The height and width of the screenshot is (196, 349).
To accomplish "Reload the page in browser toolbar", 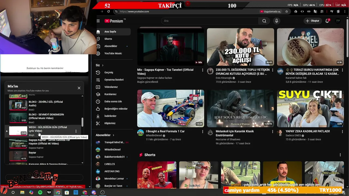I will point(109,11).
